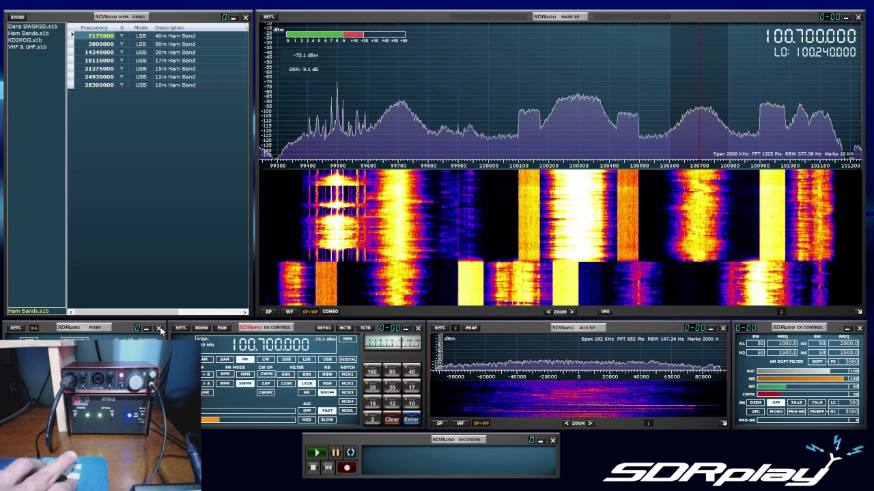Screen dimensions: 874x491
Task: Open the EXW panel from RX Control
Action: [222, 328]
